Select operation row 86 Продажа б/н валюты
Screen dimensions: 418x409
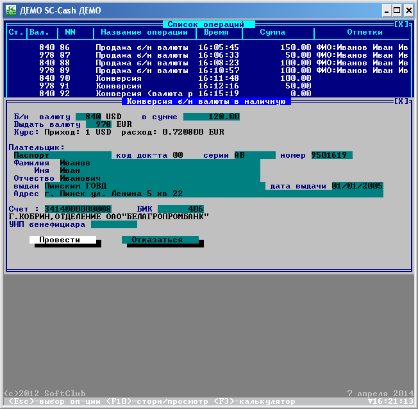209,47
